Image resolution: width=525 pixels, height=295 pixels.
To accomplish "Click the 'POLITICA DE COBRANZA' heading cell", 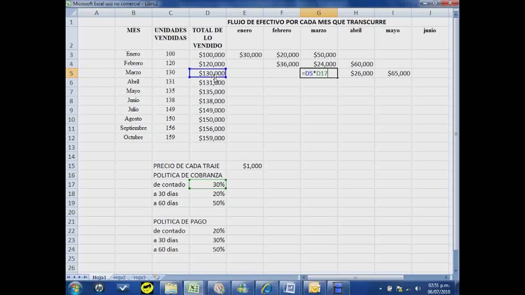I will (x=187, y=175).
